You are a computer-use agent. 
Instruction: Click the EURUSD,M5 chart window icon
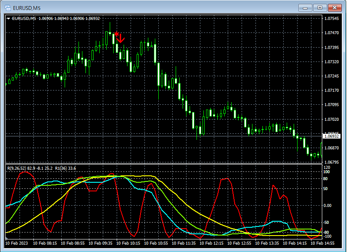8,8
